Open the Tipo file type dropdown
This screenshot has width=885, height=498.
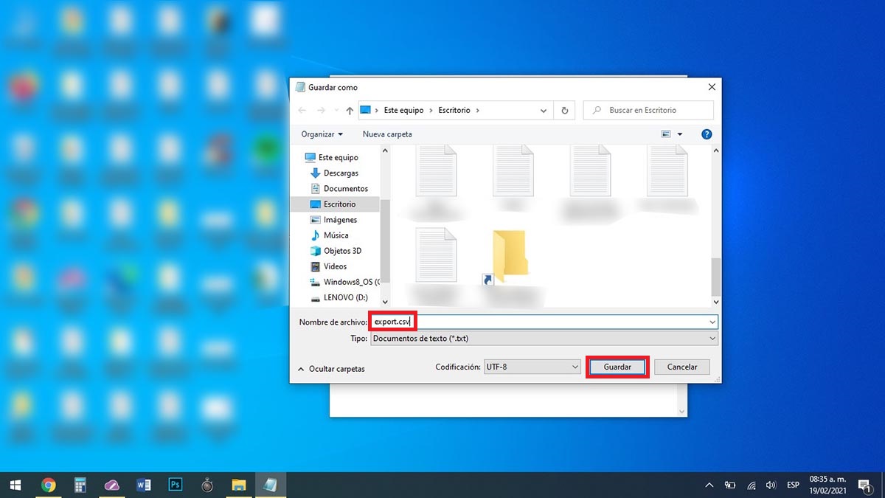pos(544,339)
